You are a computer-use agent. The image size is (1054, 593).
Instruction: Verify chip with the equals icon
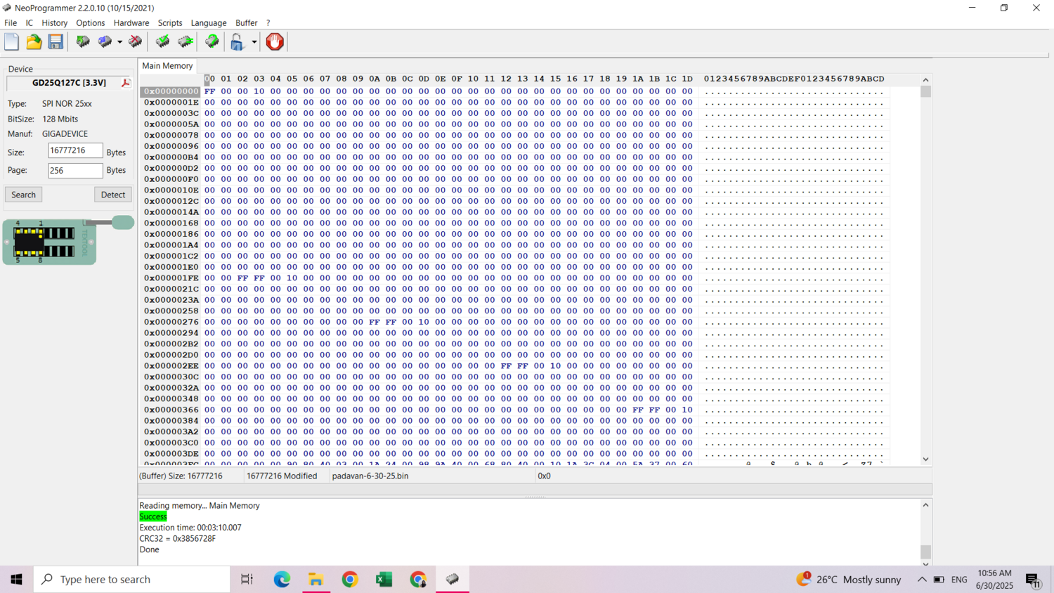tap(186, 42)
